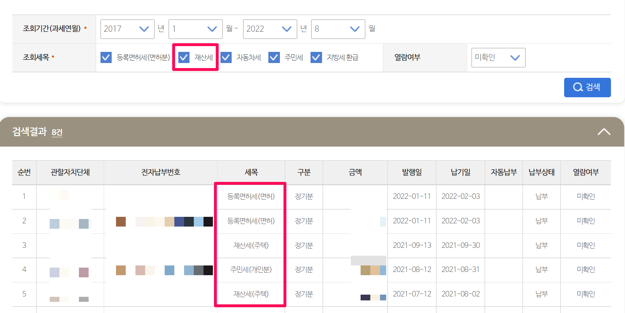Open the start month 1 dropdown
The image size is (625, 313).
[x=195, y=29]
